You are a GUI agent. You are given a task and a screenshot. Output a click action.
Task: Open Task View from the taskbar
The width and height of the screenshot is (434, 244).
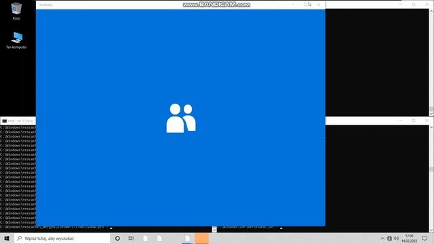click(x=131, y=238)
